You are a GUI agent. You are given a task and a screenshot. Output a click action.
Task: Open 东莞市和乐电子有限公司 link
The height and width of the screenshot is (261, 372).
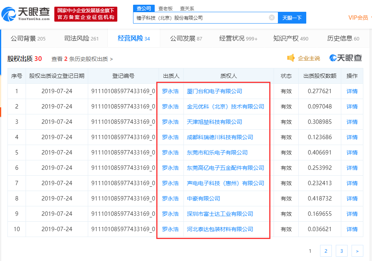(x=217, y=153)
